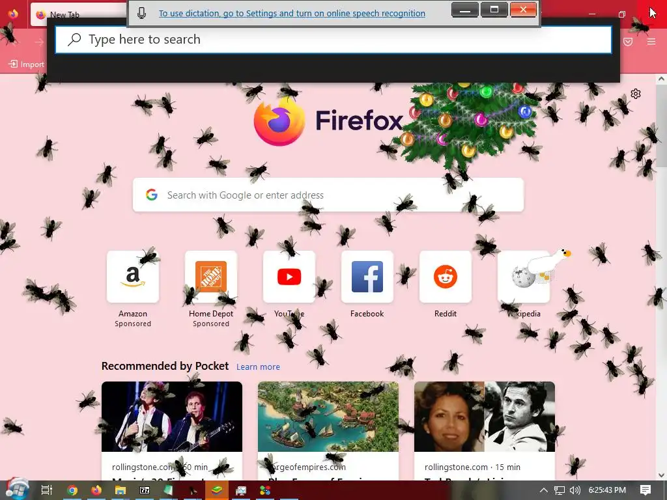Click the colorful four-dots taskbar icon
Image resolution: width=667 pixels, height=500 pixels.
coord(265,490)
